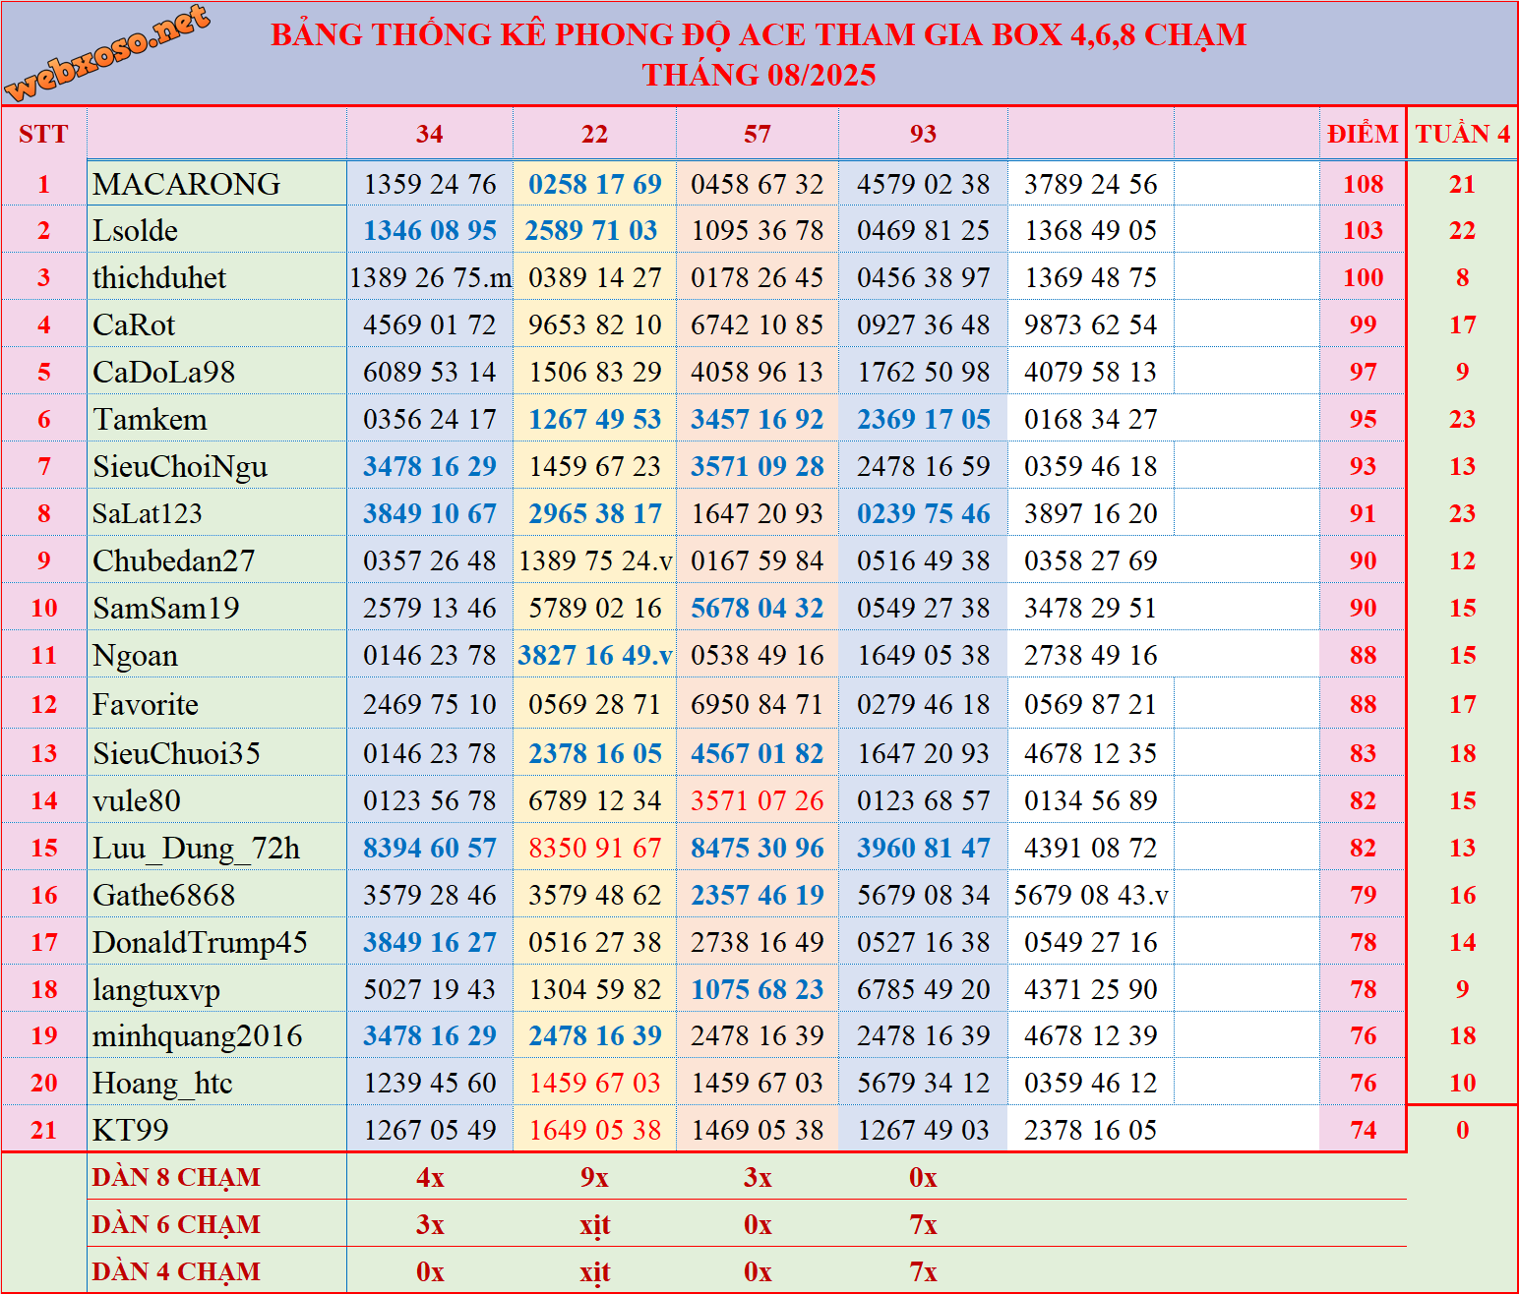1519x1294 pixels.
Task: Click the cell 5679 08 43.v
Action: point(1090,896)
